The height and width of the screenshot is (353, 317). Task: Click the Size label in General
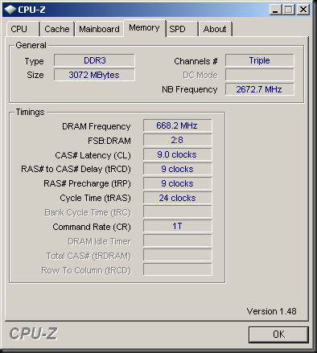pyautogui.click(x=35, y=75)
